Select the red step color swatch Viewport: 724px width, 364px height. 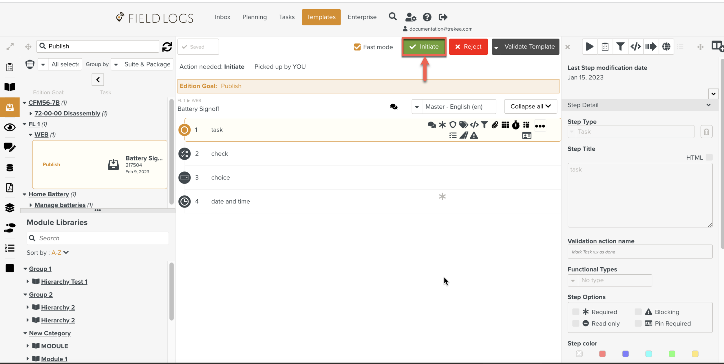pyautogui.click(x=602, y=354)
